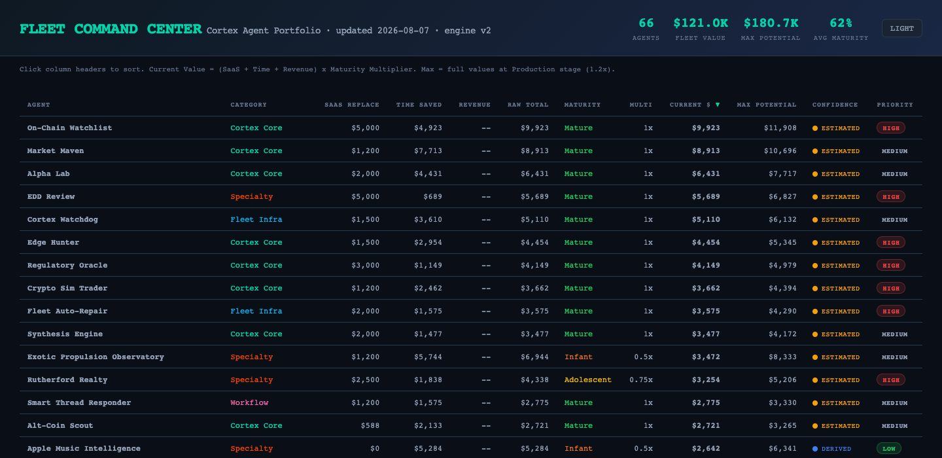Click the $180.7K Max Potential stat
Viewport: 942px width, 458px height.
click(771, 29)
